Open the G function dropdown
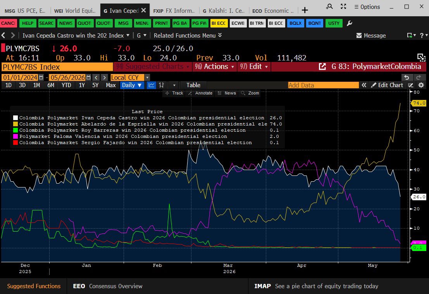 [x=141, y=35]
